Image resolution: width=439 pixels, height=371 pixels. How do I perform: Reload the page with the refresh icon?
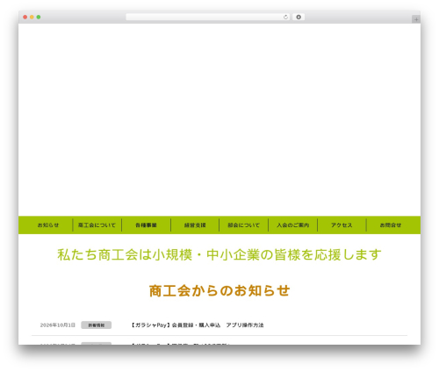(285, 18)
